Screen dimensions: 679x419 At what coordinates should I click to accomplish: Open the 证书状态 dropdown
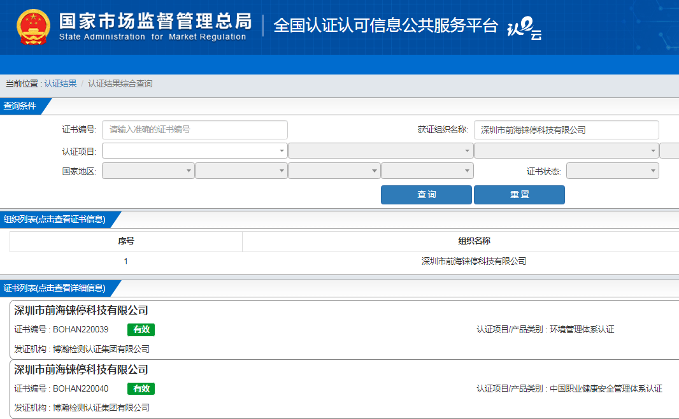613,171
